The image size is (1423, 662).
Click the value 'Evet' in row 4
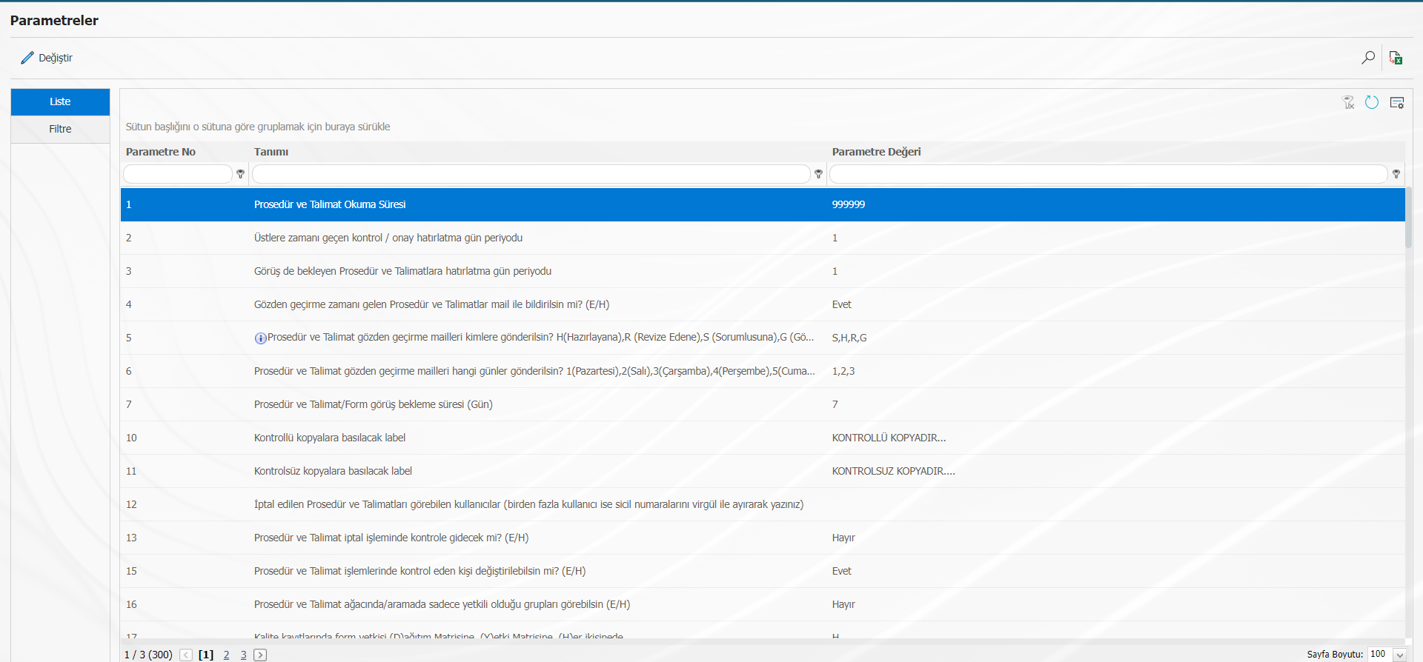(x=842, y=304)
